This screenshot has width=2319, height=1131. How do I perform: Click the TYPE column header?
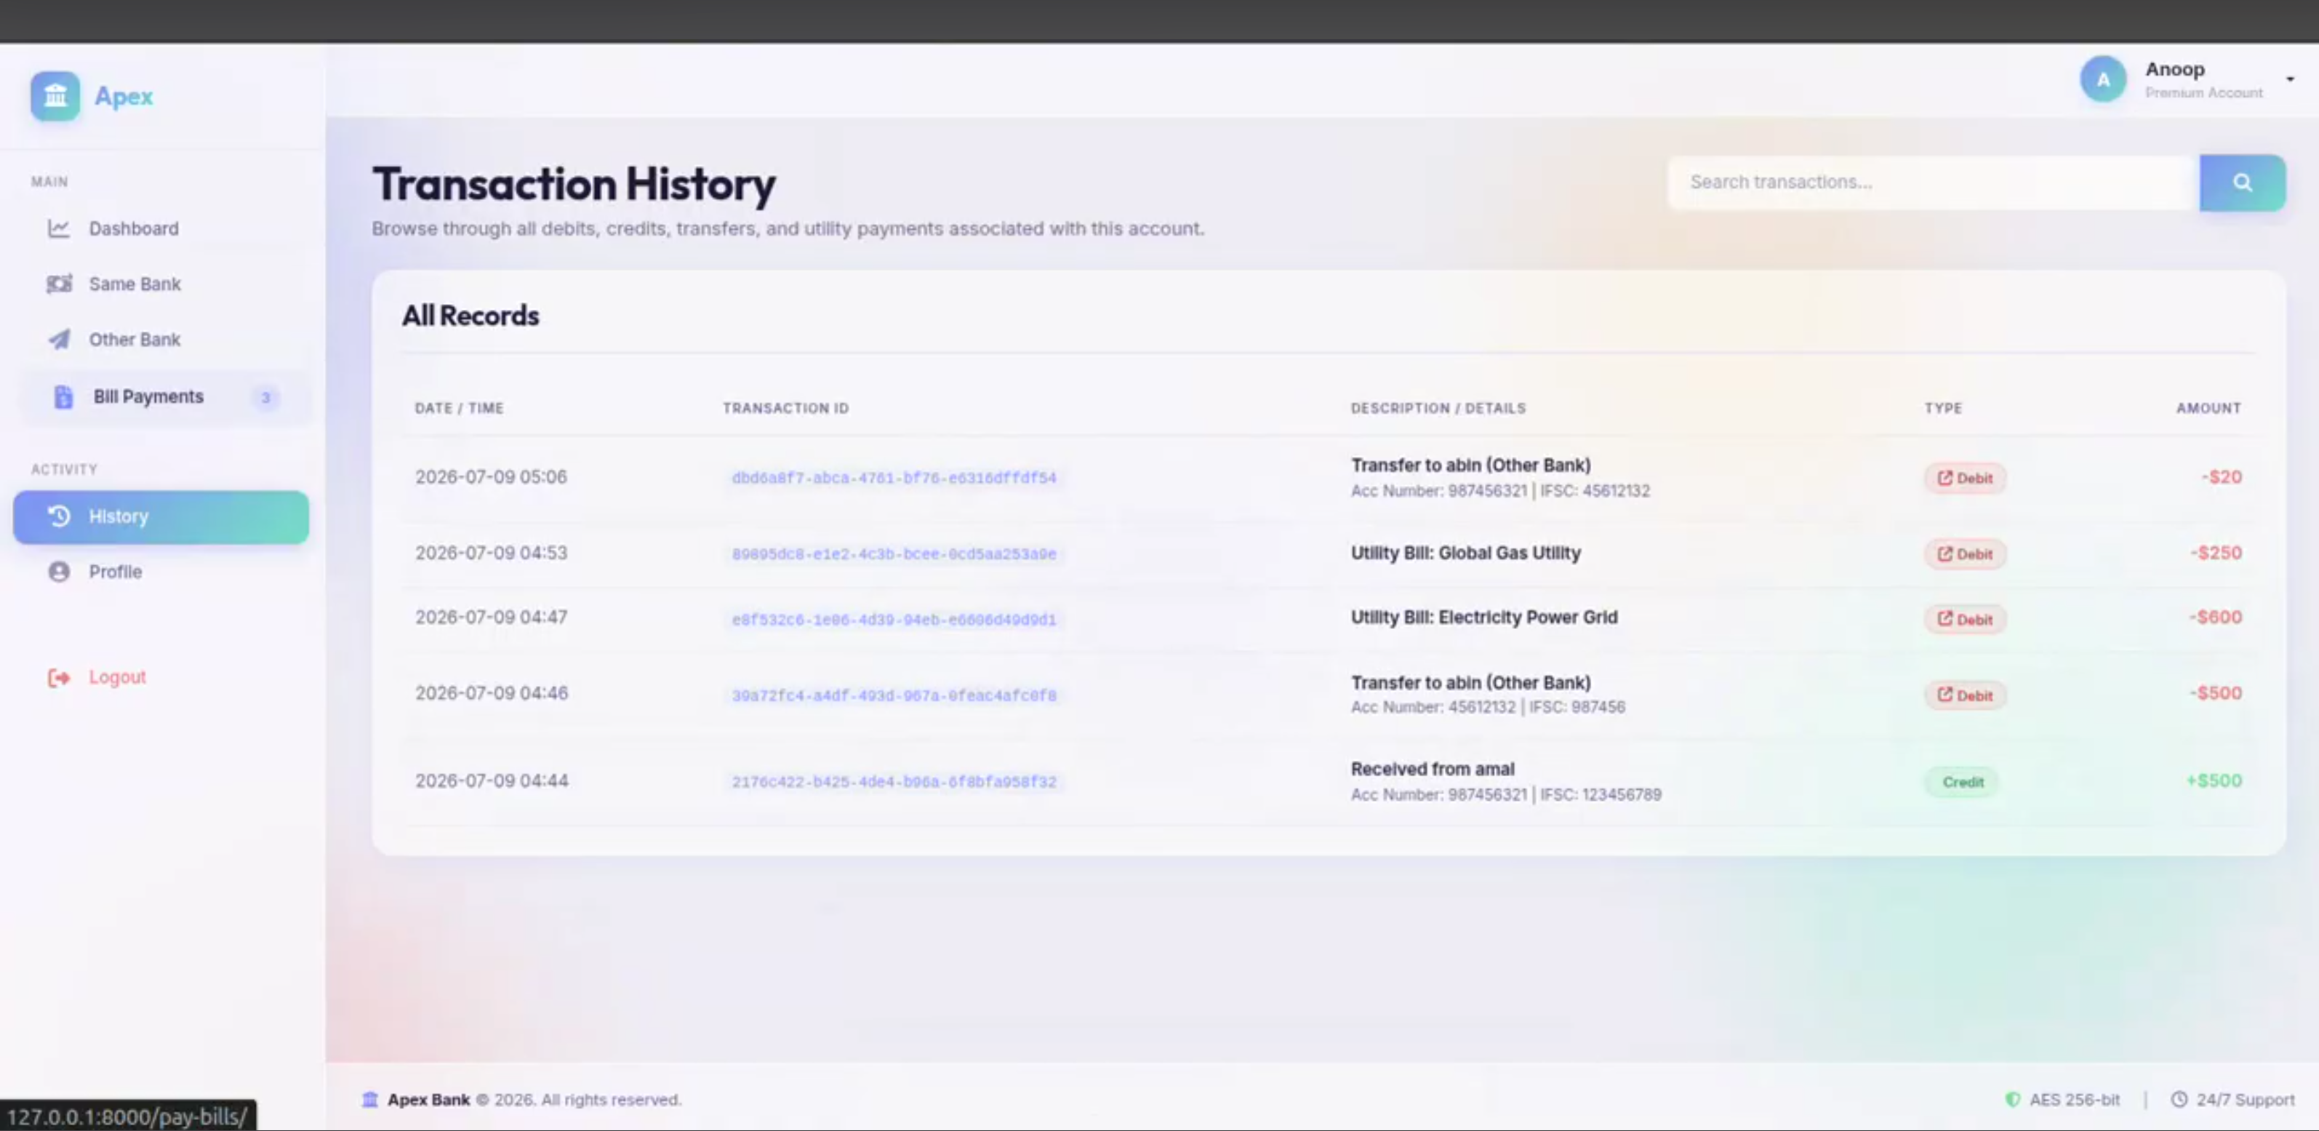tap(1943, 408)
